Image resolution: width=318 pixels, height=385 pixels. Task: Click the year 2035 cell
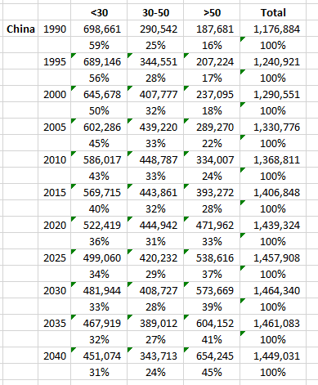tap(55, 323)
